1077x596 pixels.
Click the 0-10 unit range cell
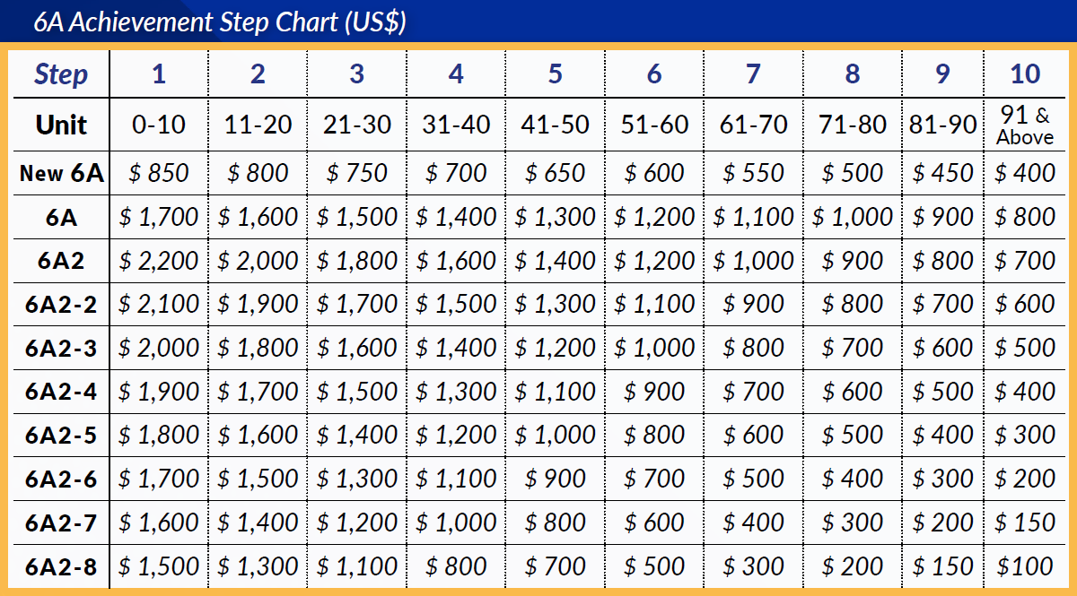(159, 125)
